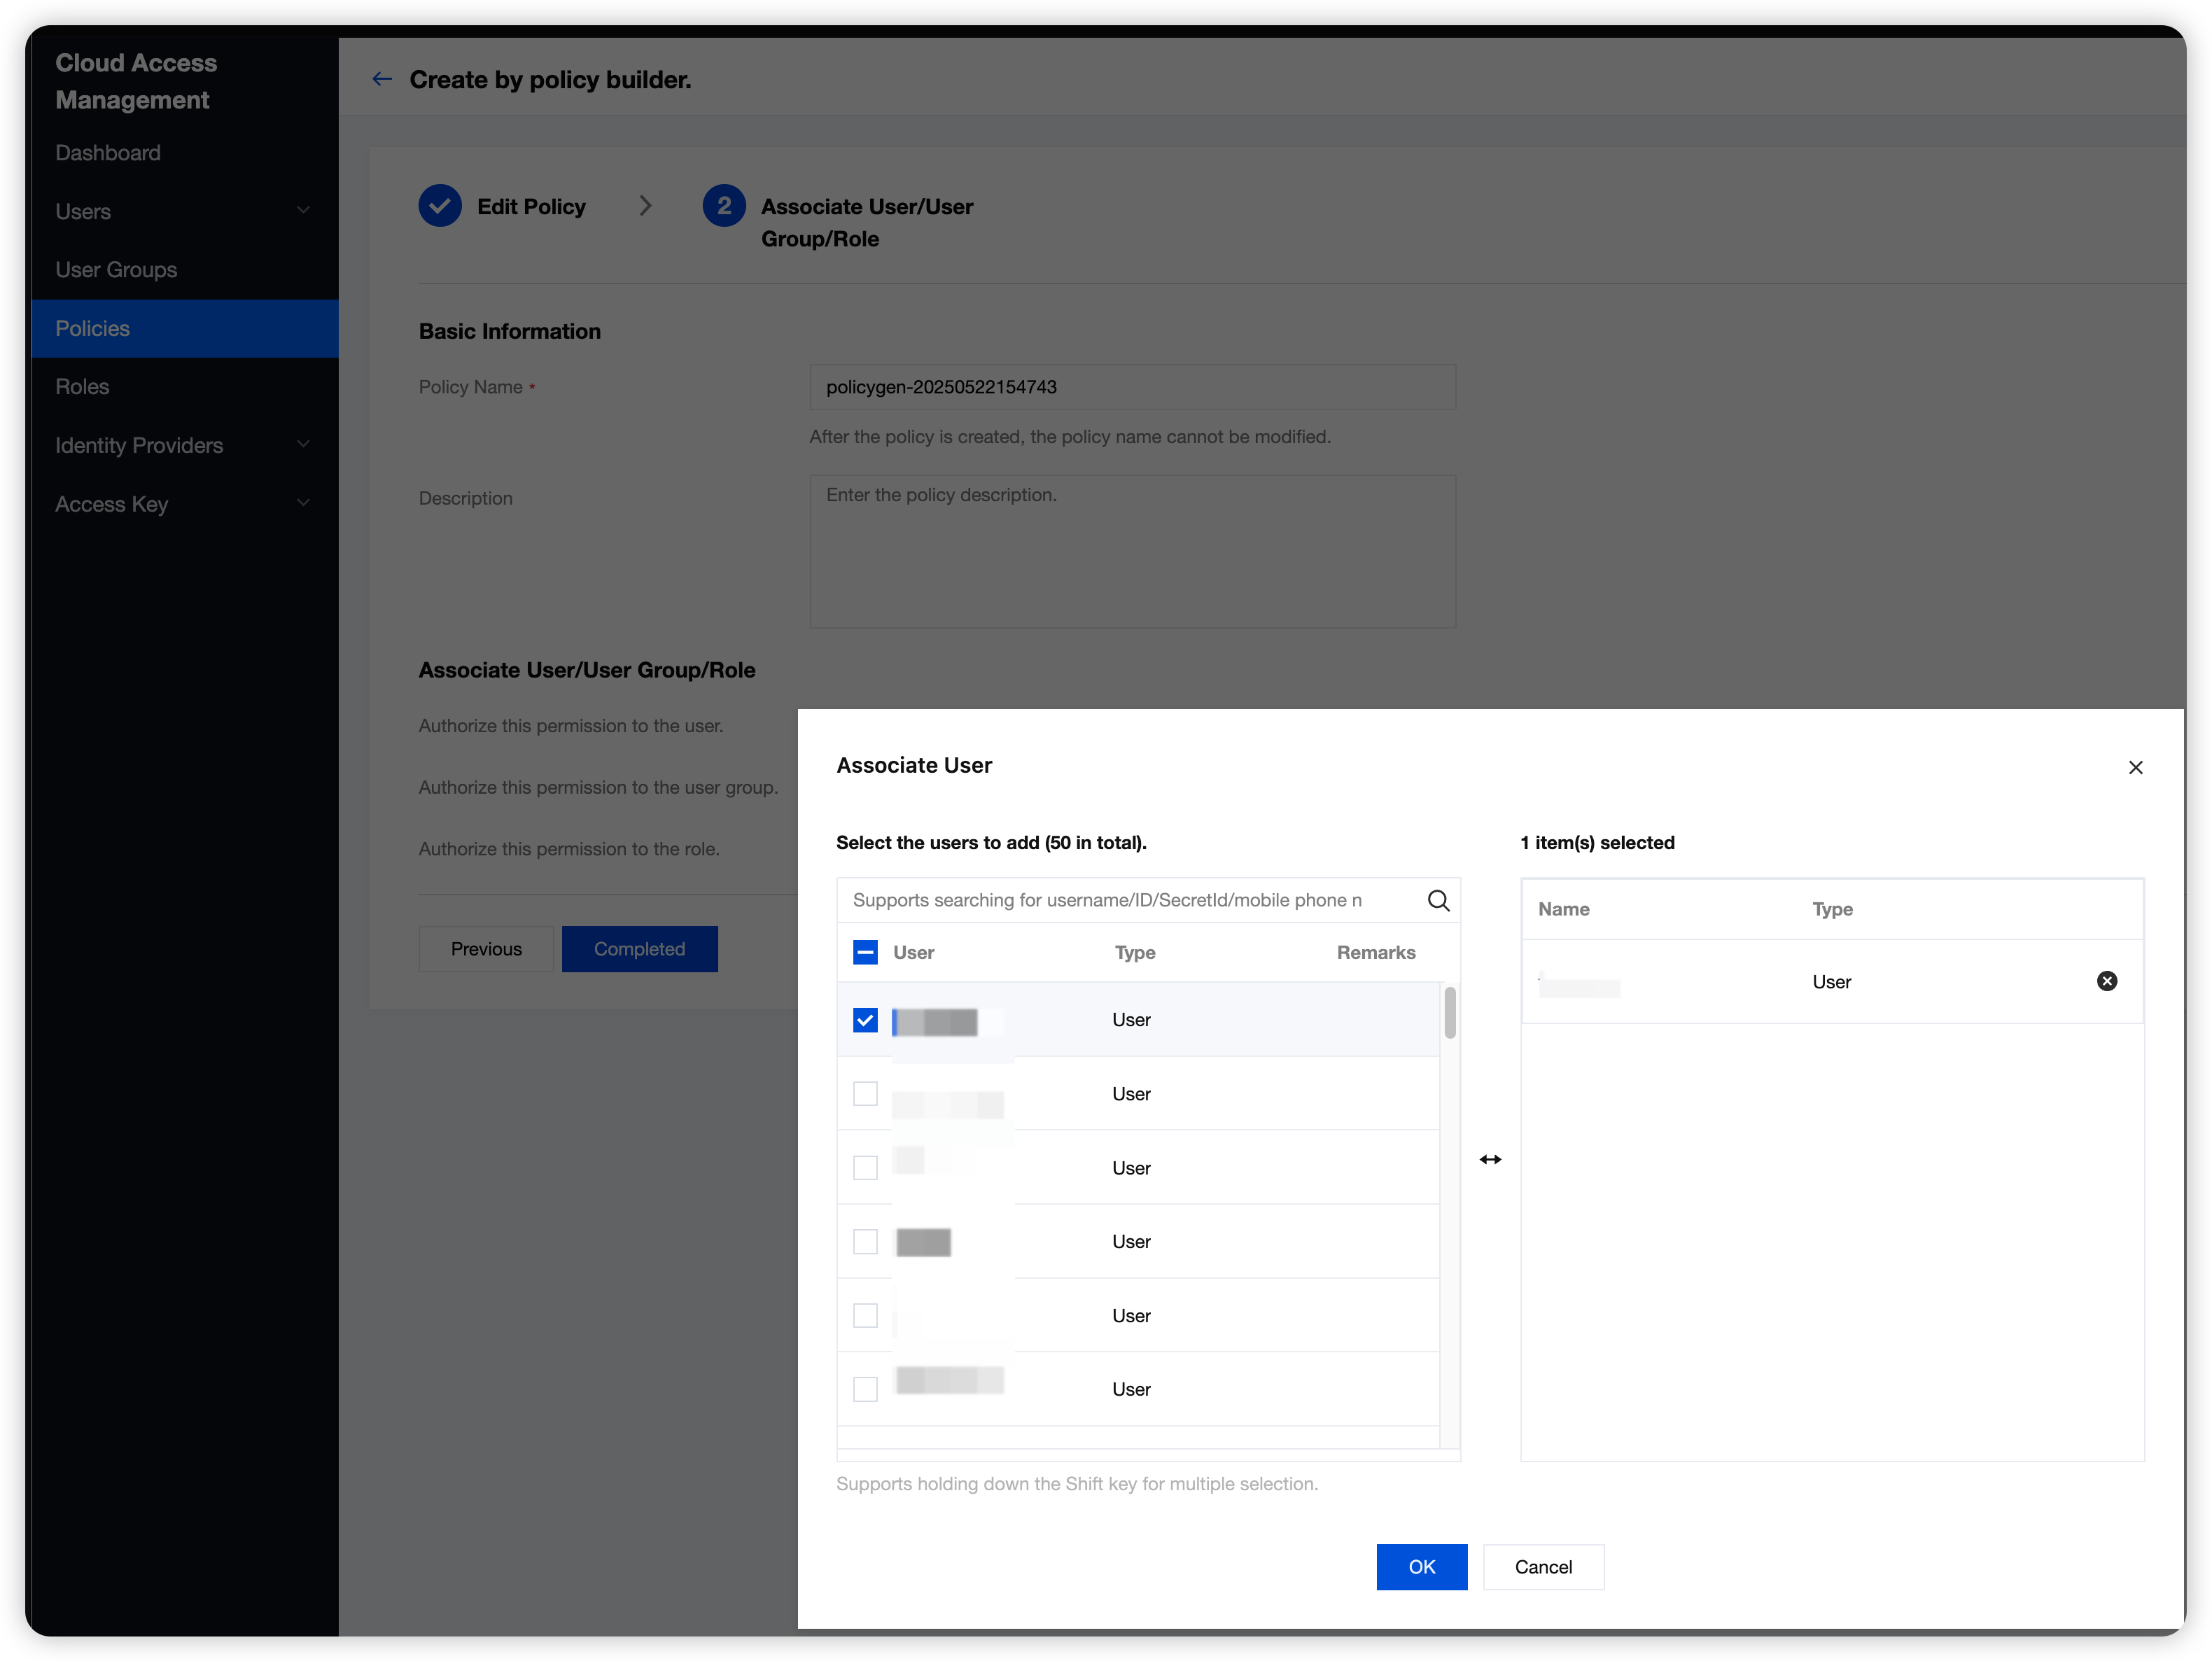Click the chevron between the wizard steps

[x=645, y=206]
